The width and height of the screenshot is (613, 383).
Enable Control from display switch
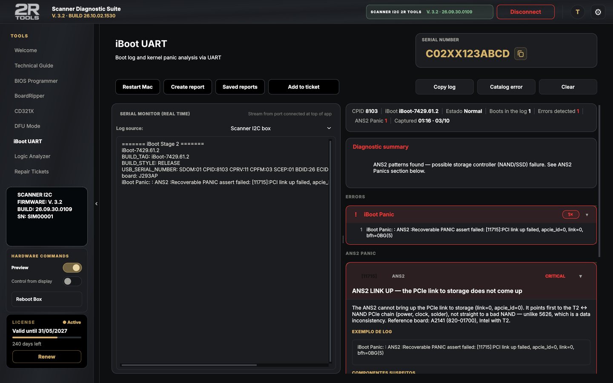pyautogui.click(x=72, y=281)
